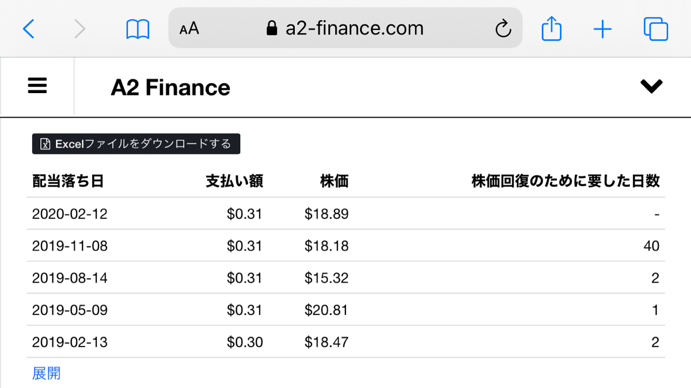Open the Safari bookmarks panel
The width and height of the screenshot is (691, 388).
(x=137, y=28)
